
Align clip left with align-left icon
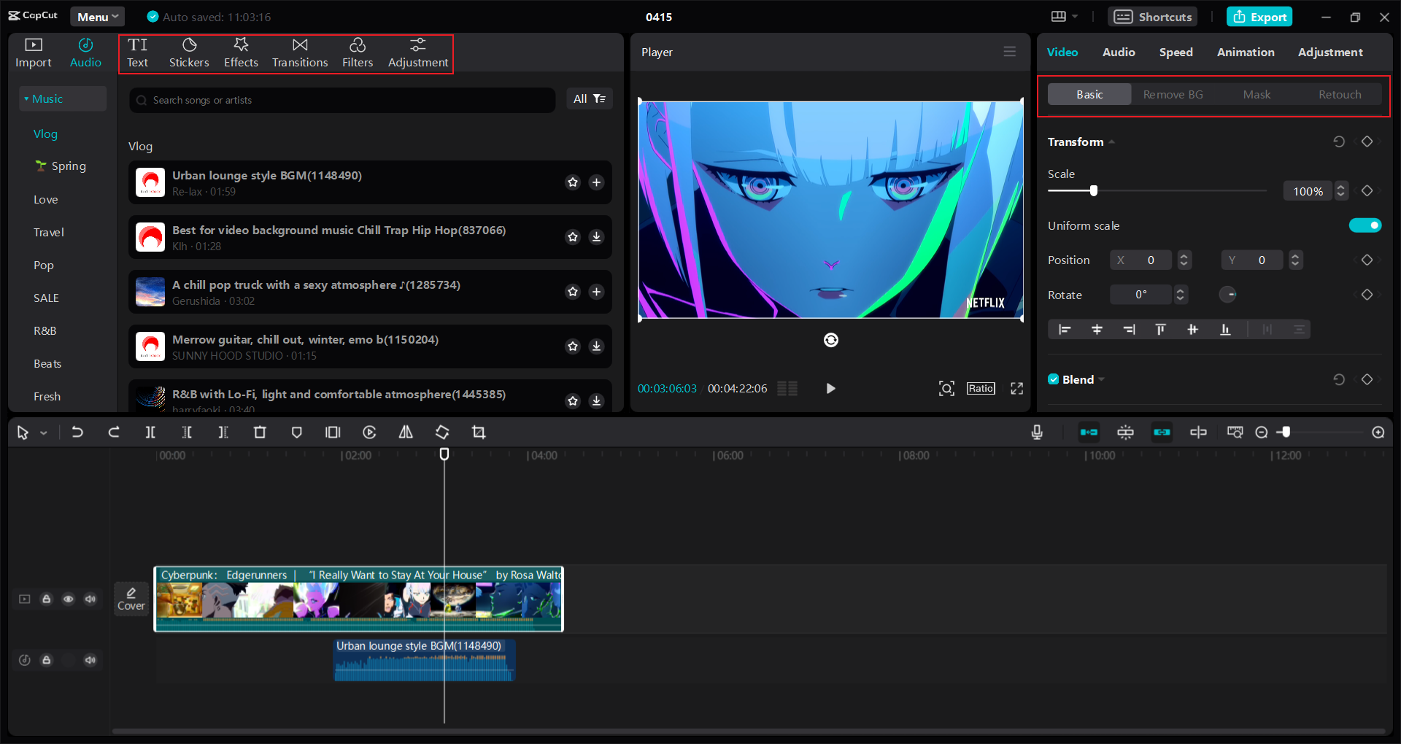pos(1065,330)
